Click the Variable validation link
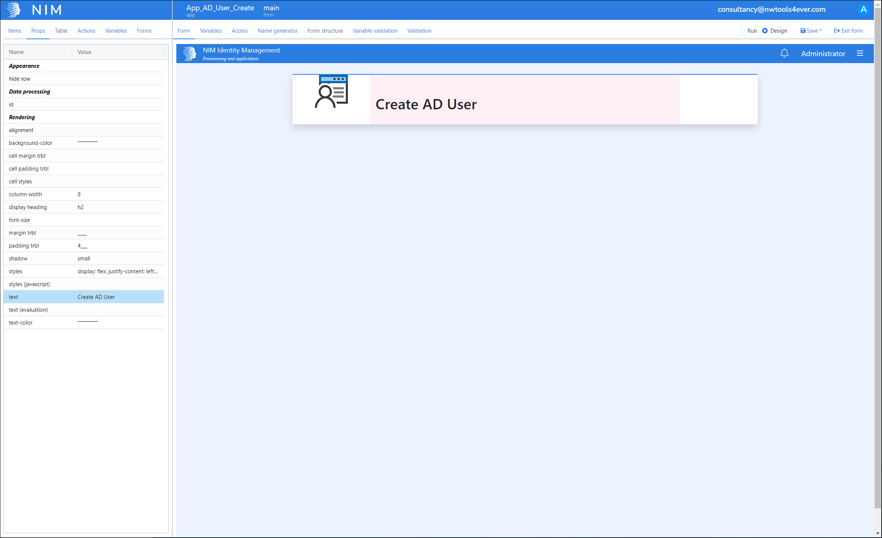Viewport: 882px width, 538px height. pyautogui.click(x=375, y=31)
